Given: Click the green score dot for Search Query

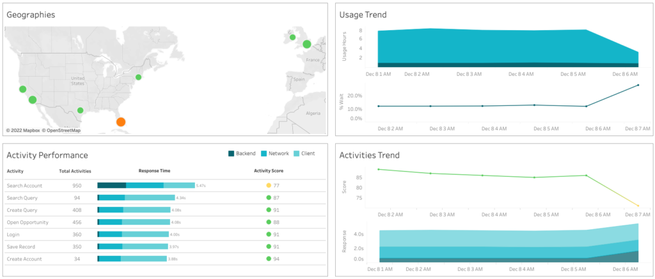Looking at the screenshot, I should pos(269,198).
